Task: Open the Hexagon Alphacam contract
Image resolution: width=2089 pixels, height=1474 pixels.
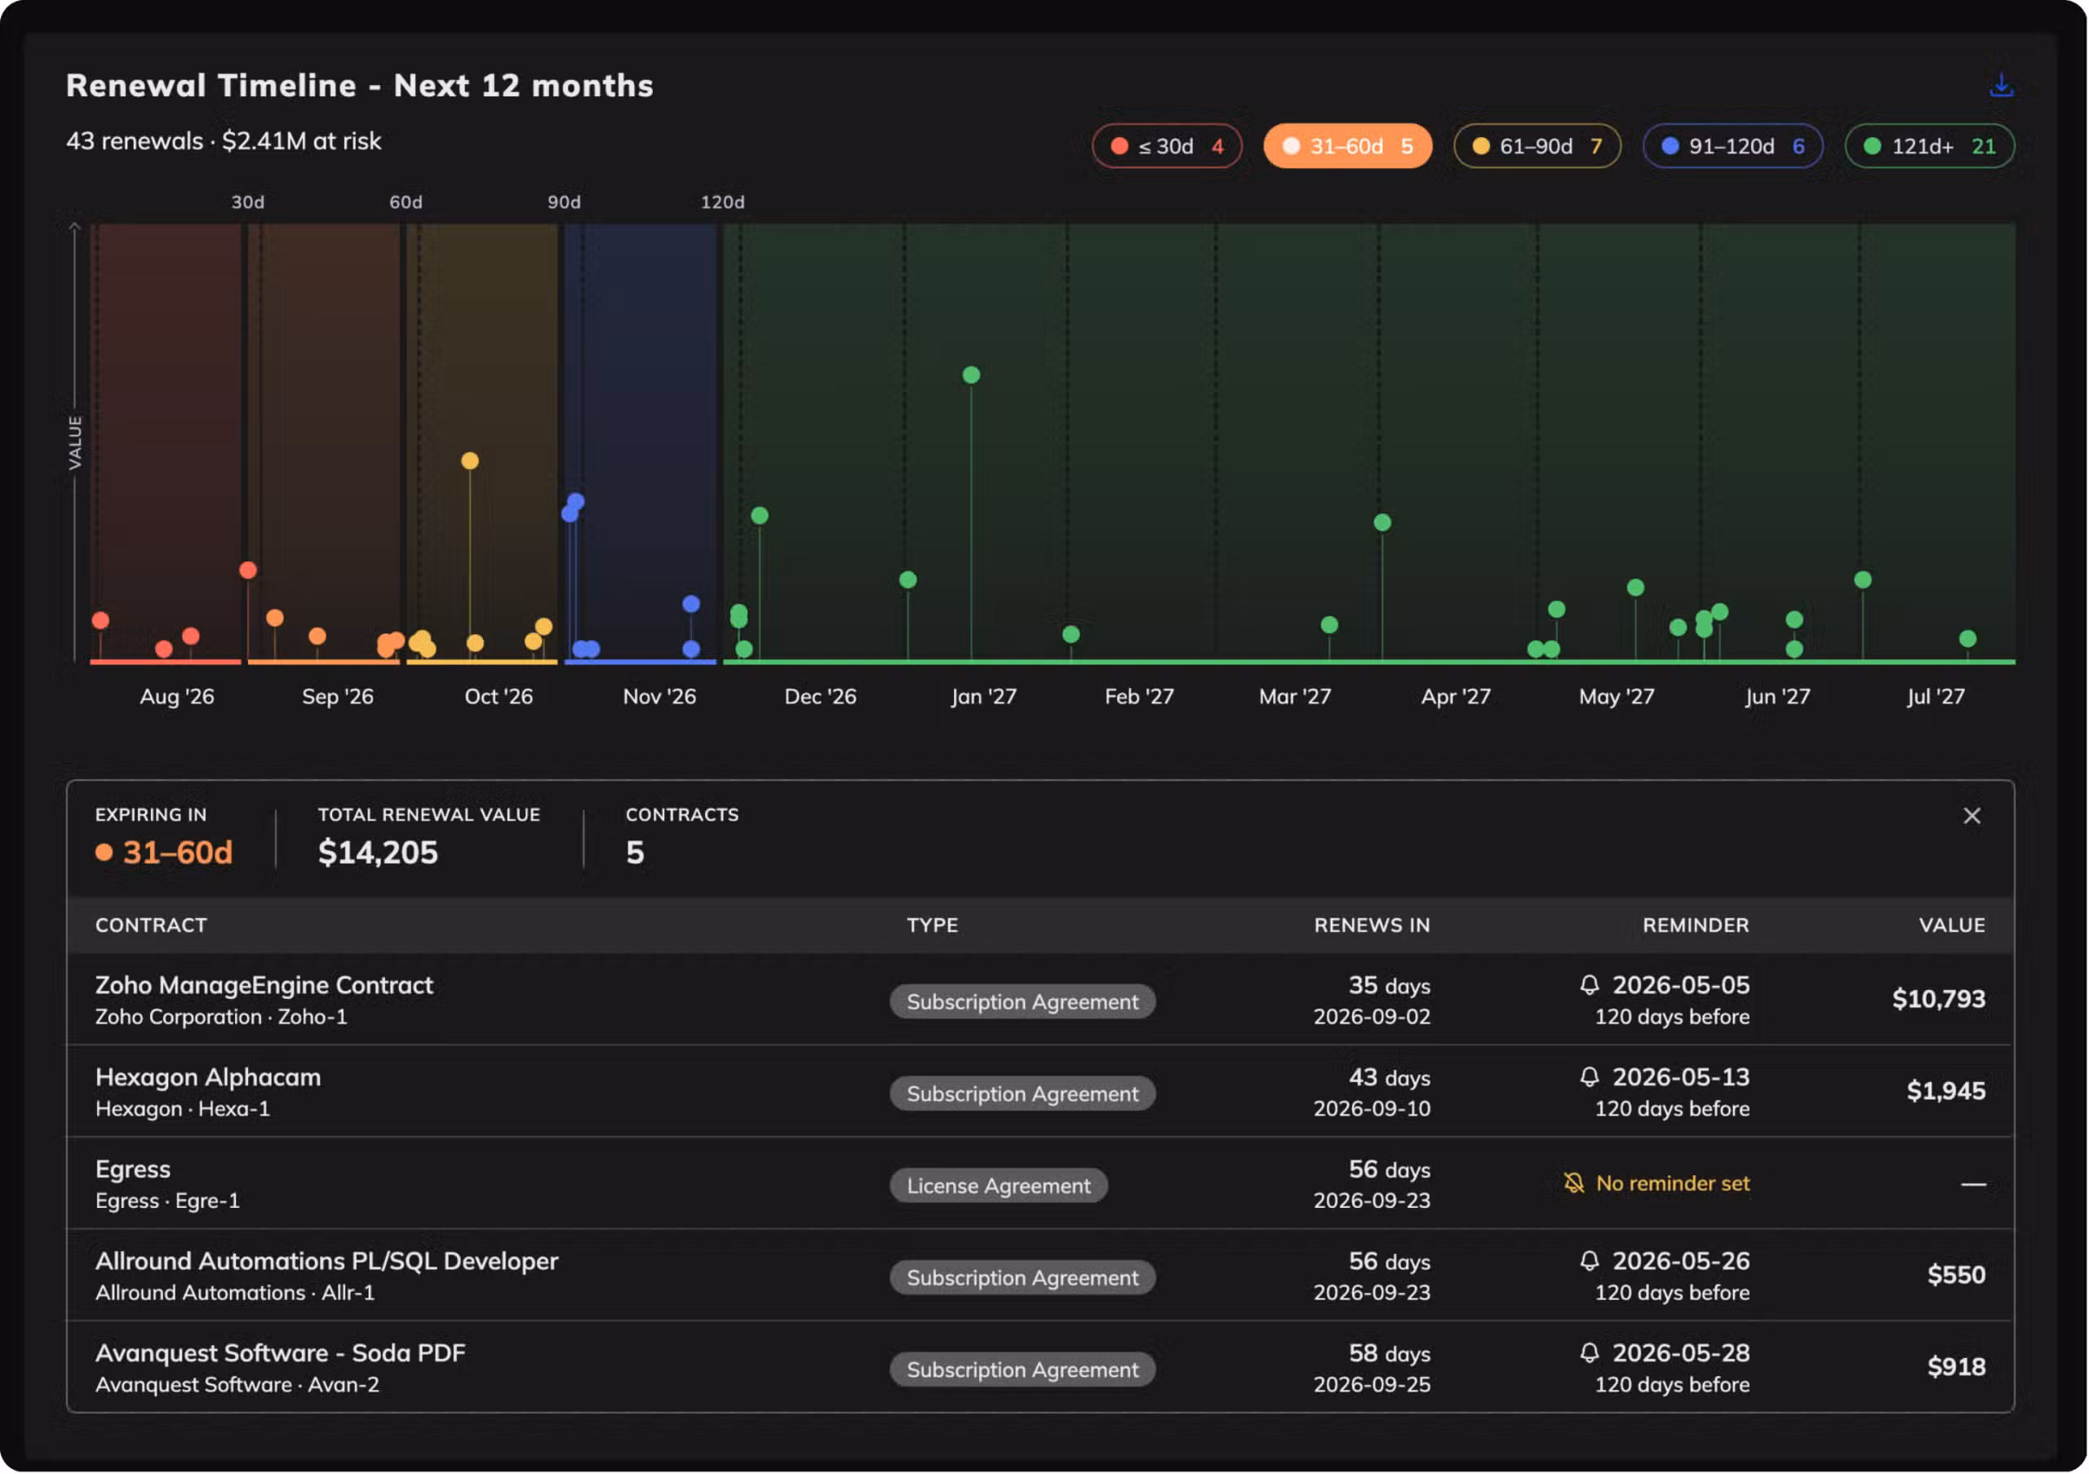Action: pyautogui.click(x=208, y=1077)
